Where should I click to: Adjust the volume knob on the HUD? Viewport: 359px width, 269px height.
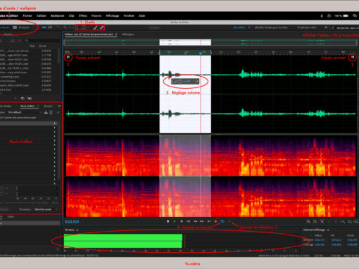(180, 82)
